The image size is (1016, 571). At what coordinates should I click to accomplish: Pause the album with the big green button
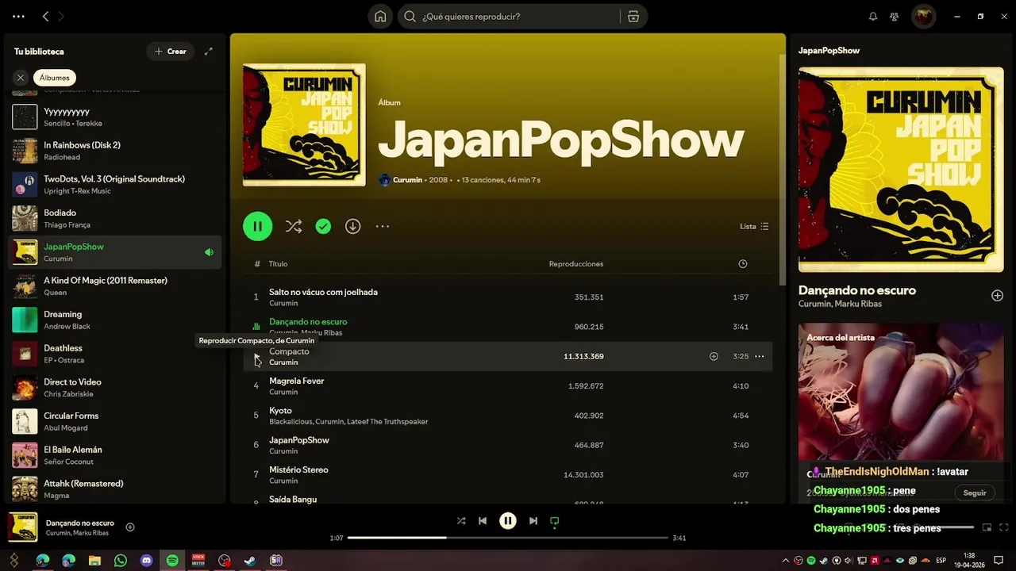point(257,226)
